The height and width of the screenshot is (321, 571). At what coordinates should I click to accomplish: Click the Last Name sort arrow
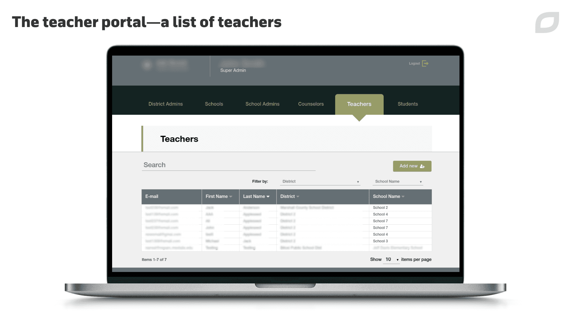coord(268,196)
